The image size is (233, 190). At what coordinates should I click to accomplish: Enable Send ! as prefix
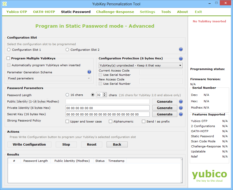[143, 122]
